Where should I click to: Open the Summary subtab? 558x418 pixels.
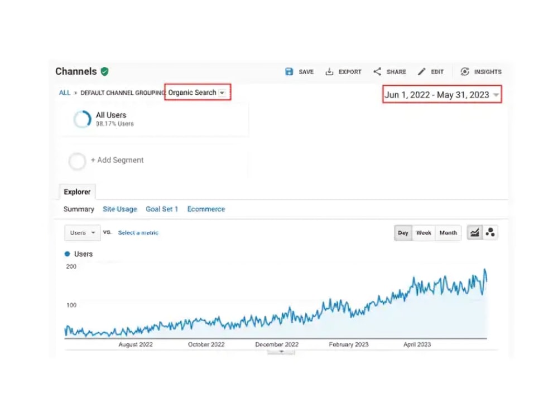(x=79, y=209)
